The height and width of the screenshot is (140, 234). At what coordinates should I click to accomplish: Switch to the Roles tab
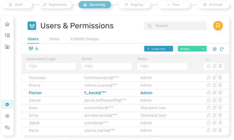coord(54,39)
